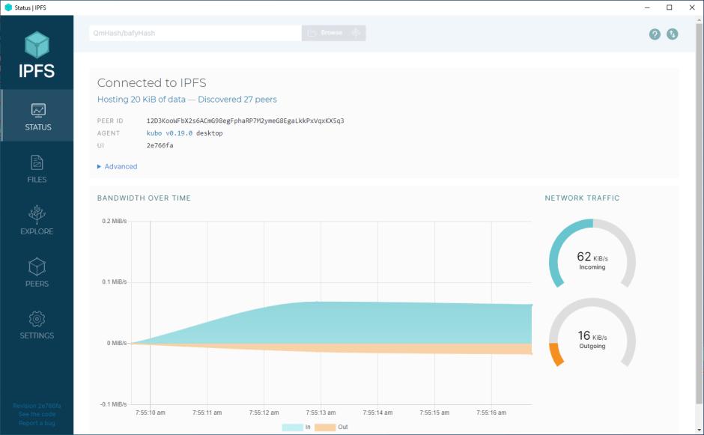
Task: Click the Report a bug link
Action: pyautogui.click(x=37, y=423)
